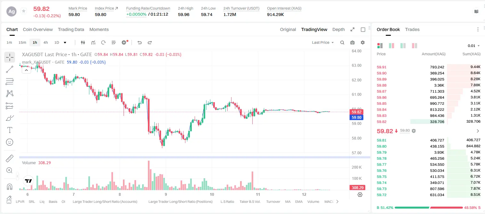This screenshot has width=485, height=214.
Task: Switch chart to Depth view
Action: [338, 29]
